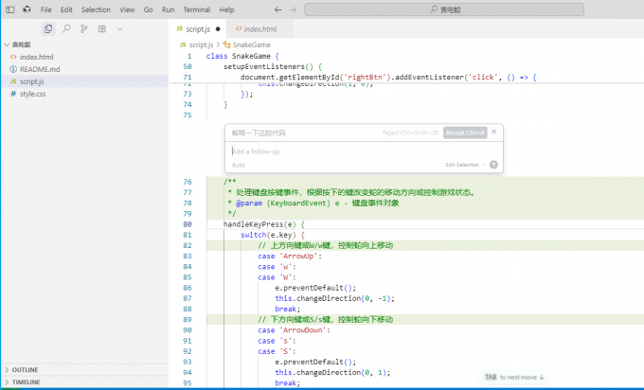Accept the suggested code changes
The image size is (644, 390).
click(x=465, y=133)
